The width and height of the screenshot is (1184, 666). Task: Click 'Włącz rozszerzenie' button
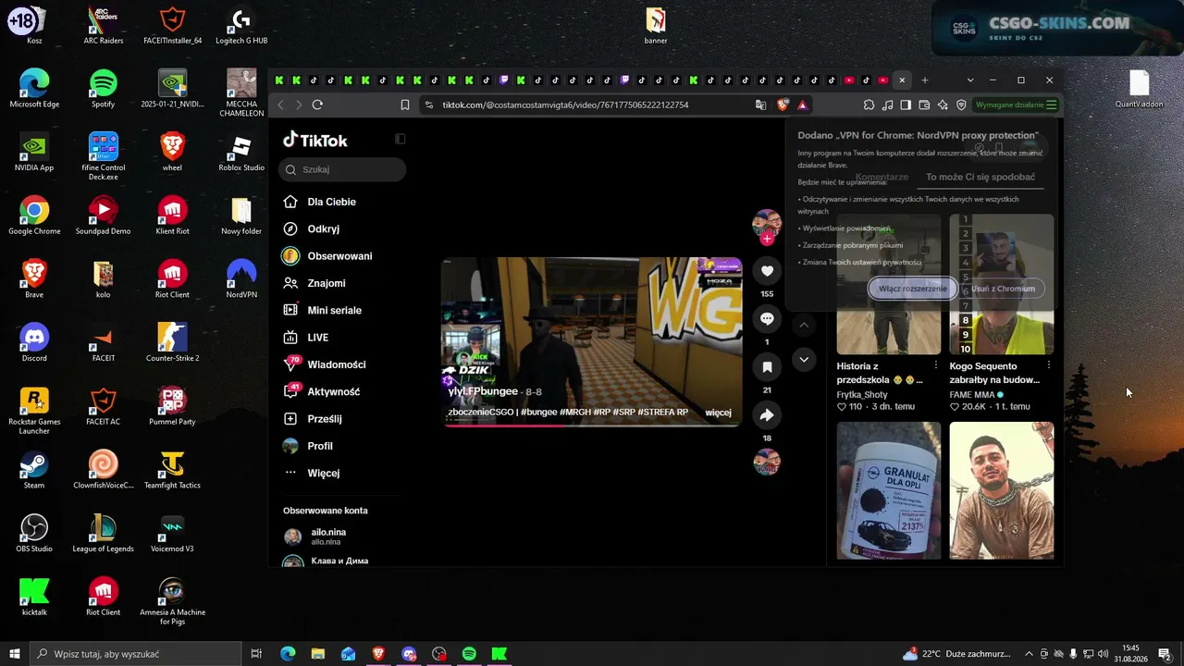tap(913, 289)
